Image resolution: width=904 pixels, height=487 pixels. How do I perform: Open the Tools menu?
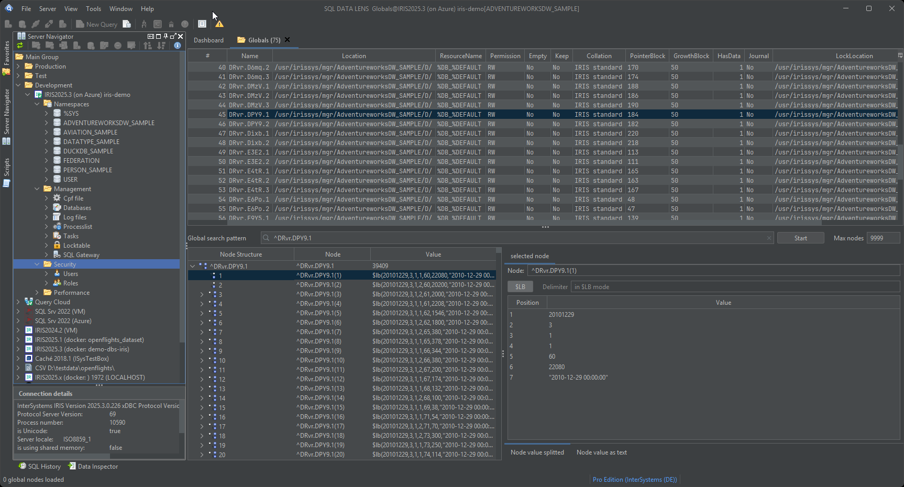click(x=94, y=9)
